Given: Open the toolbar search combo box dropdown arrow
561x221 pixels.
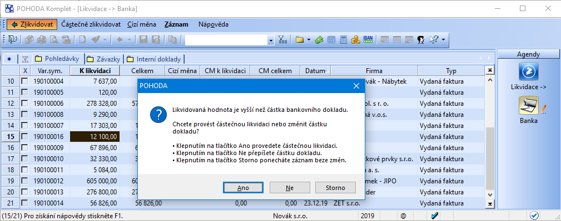Looking at the screenshot, I should [271, 40].
